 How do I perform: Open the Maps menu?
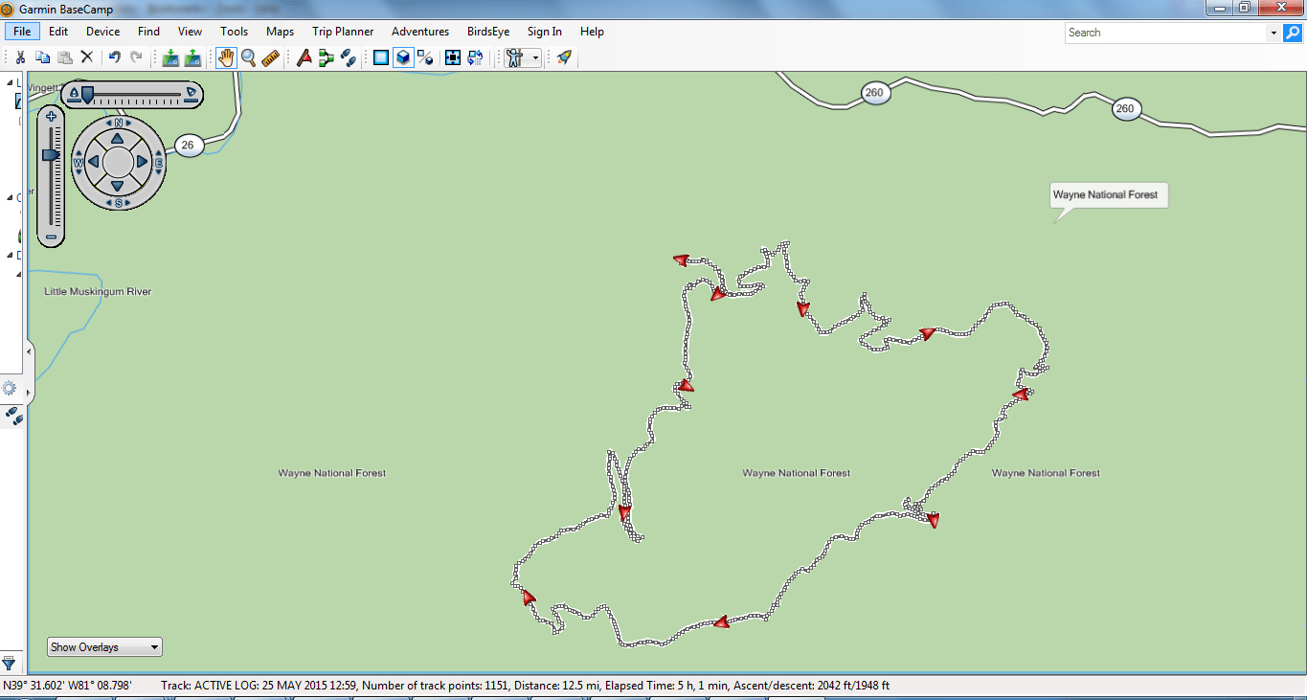pyautogui.click(x=281, y=32)
